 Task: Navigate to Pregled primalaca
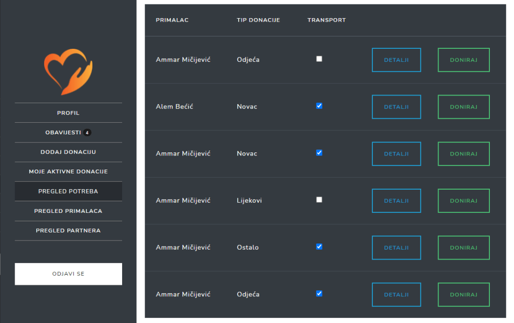coord(68,211)
